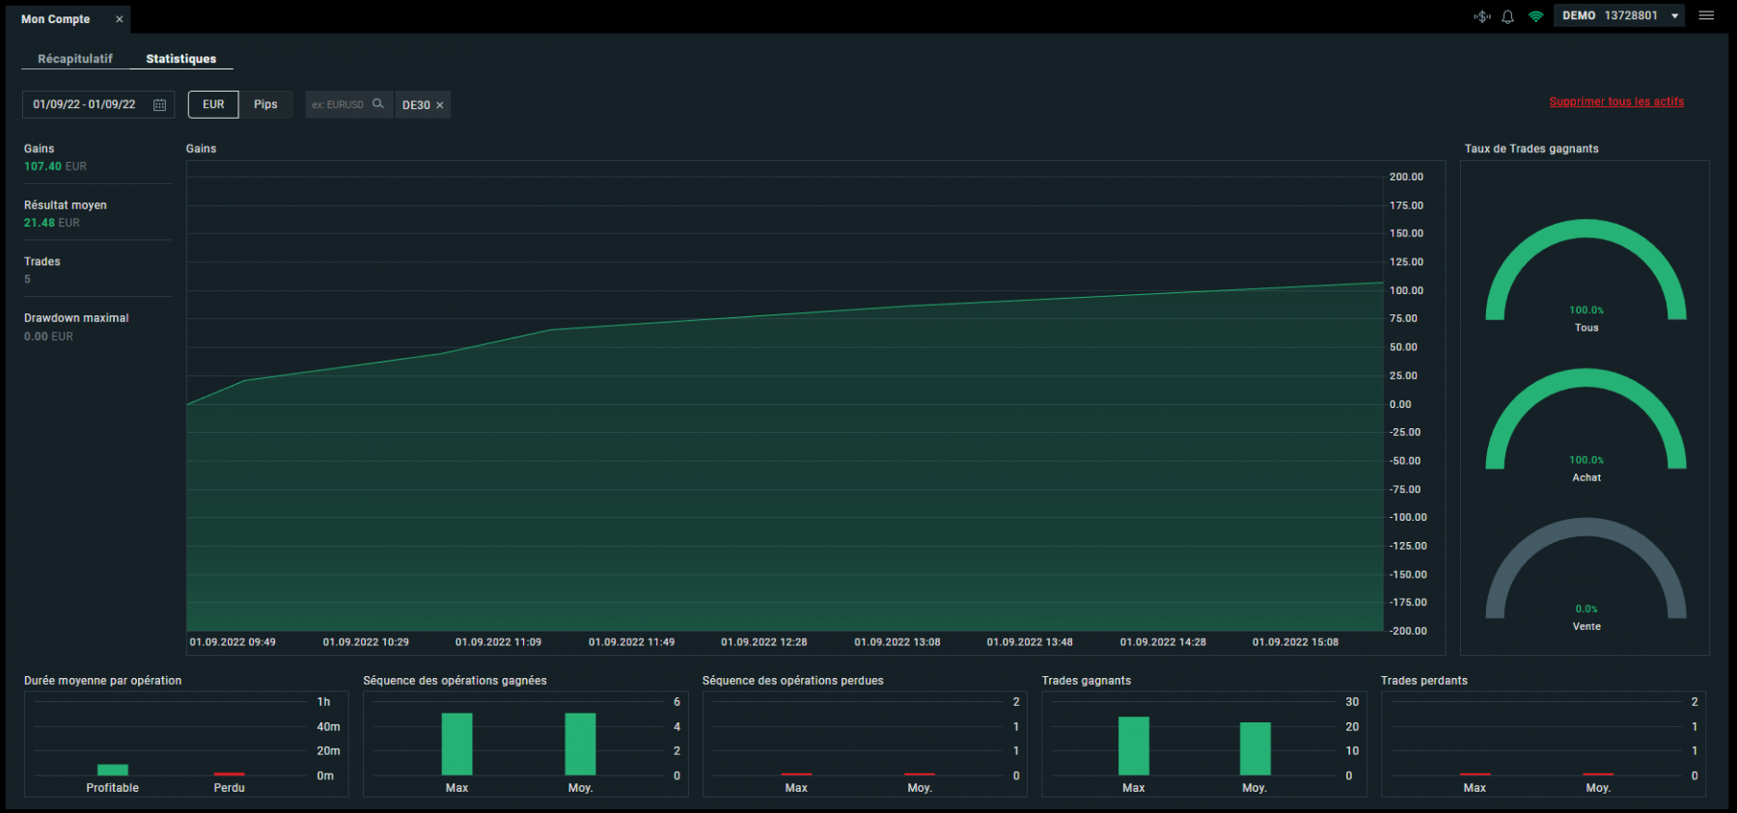
Task: Click Séquence des opérations perdues heading
Action: click(x=793, y=681)
